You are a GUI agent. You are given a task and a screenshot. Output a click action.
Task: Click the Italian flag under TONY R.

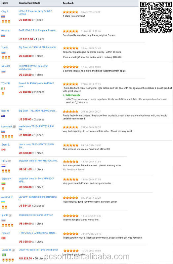coord(3,88)
